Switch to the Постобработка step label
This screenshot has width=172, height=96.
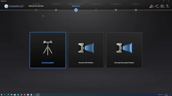click(116, 4)
